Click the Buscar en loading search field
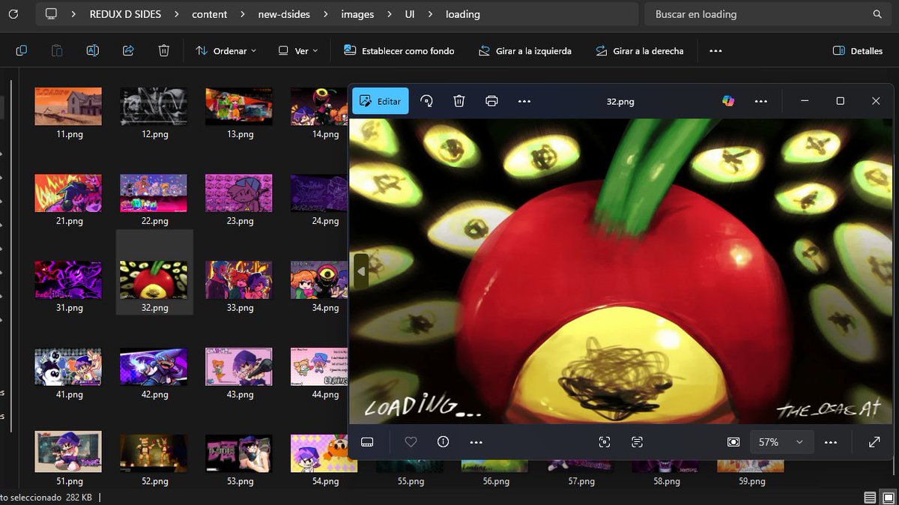 767,14
